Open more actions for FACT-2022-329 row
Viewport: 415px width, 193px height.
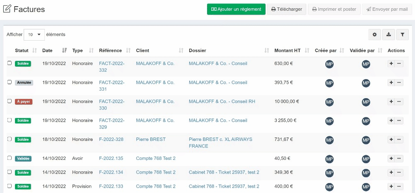(399, 121)
